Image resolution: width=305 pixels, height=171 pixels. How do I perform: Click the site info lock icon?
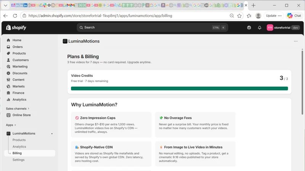[24, 16]
